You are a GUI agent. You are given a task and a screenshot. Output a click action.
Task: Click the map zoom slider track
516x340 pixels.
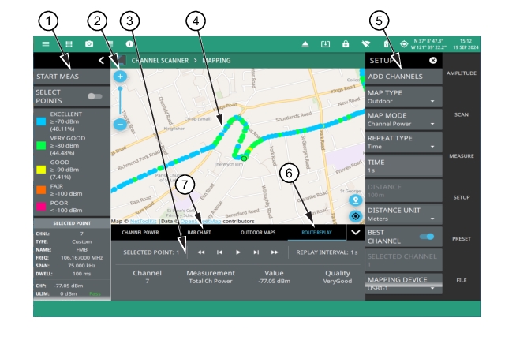[x=120, y=100]
